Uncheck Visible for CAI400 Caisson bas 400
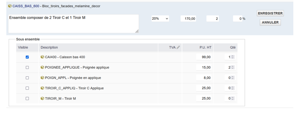Viewport: 300px width, 116px height. (27, 57)
